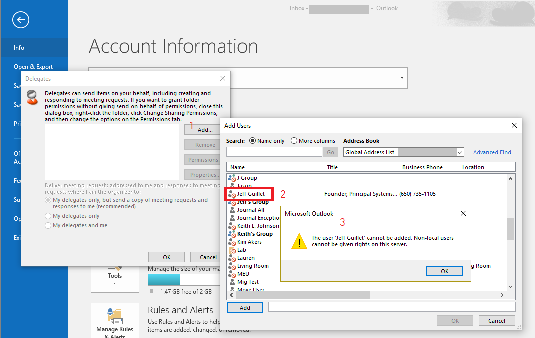535x338 pixels.
Task: Click the delegates list box
Action: point(112,152)
